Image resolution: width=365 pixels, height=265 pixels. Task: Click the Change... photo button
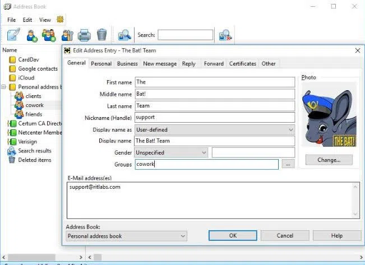click(x=329, y=160)
